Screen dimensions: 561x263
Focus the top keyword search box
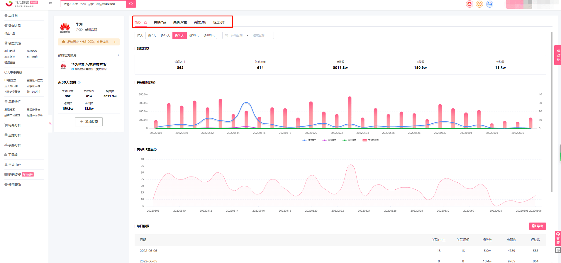click(x=93, y=4)
